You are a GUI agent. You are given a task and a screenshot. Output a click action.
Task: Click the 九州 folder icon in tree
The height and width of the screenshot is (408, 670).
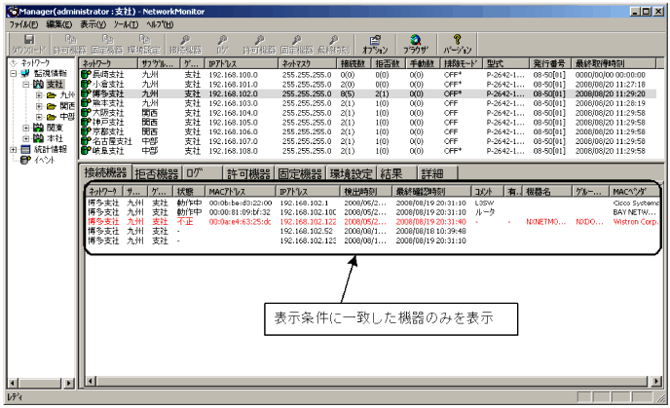pos(52,94)
